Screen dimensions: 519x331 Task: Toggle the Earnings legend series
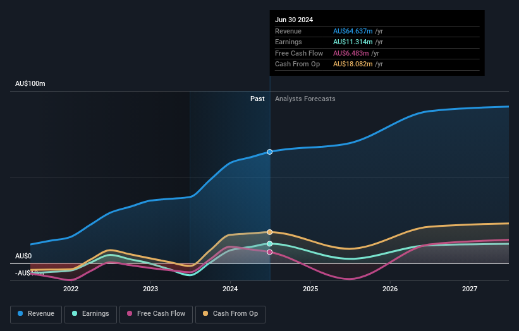90,314
